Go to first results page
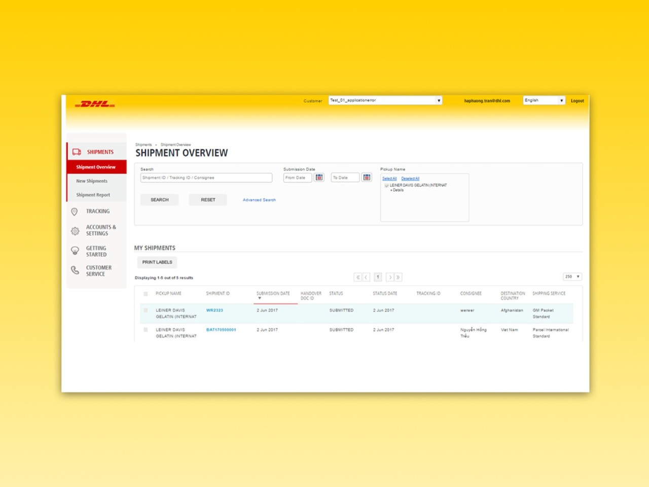The height and width of the screenshot is (487, 649). coord(358,277)
